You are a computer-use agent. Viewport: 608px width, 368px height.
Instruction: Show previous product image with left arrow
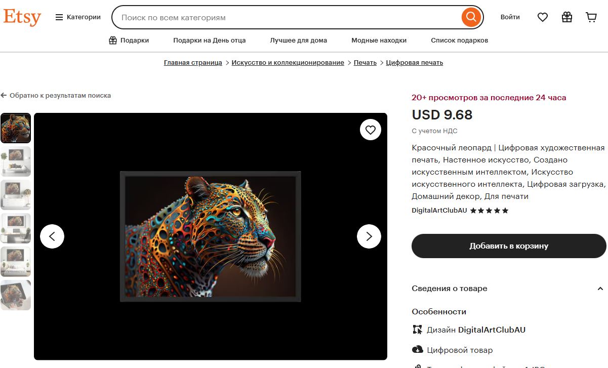(52, 236)
